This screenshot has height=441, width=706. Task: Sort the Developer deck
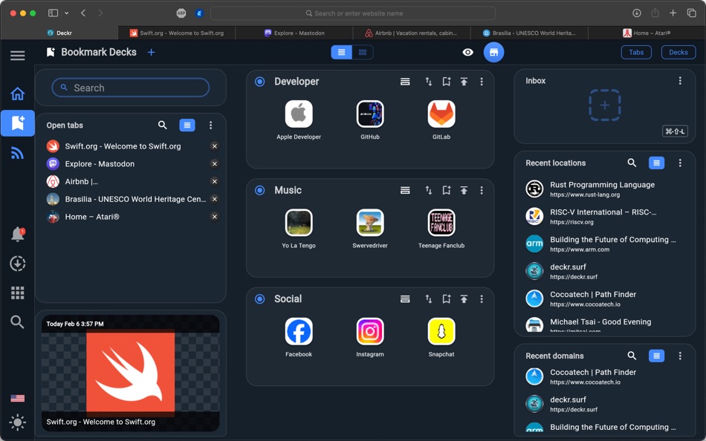[429, 82]
